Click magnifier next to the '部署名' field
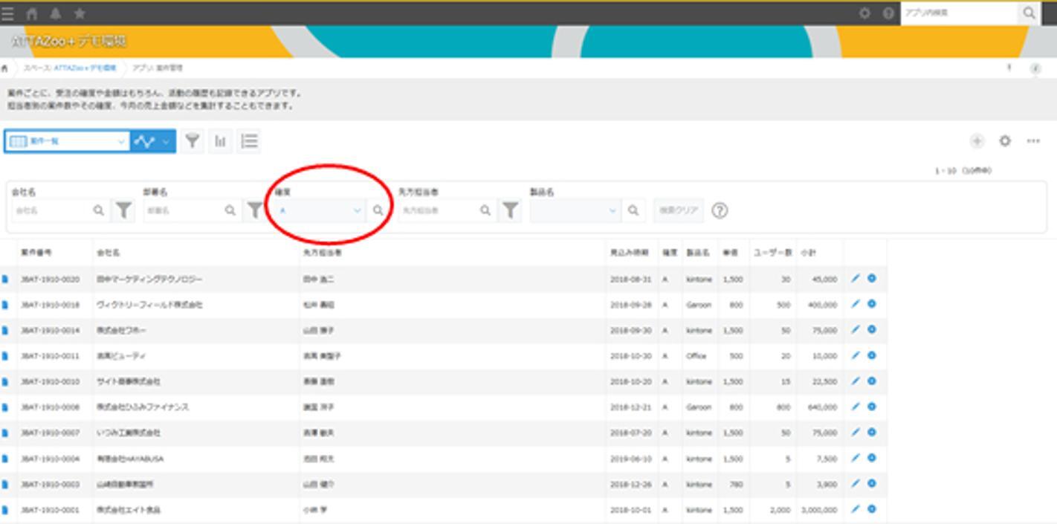1057x524 pixels. coord(230,210)
